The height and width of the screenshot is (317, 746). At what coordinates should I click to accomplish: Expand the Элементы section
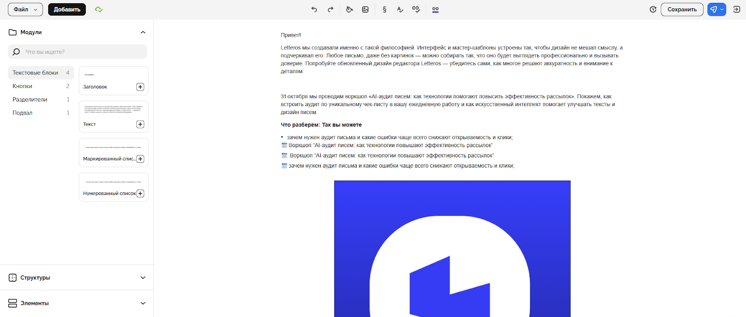[143, 303]
